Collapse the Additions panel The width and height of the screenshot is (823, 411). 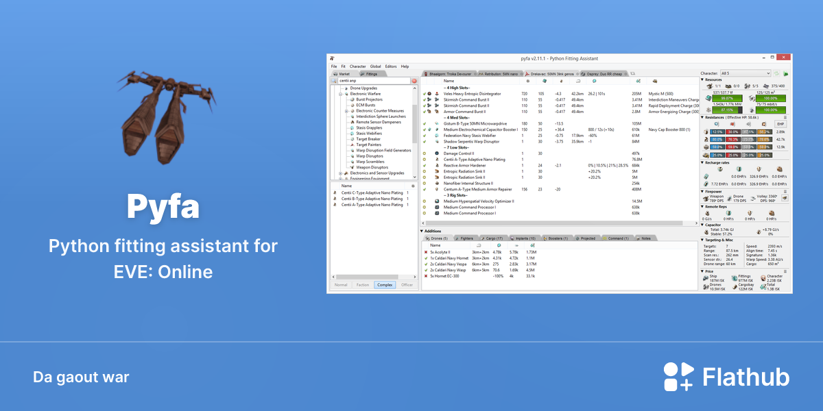(422, 231)
